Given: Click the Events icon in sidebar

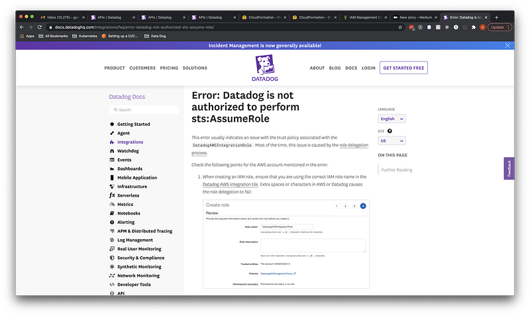Looking at the screenshot, I should (112, 160).
